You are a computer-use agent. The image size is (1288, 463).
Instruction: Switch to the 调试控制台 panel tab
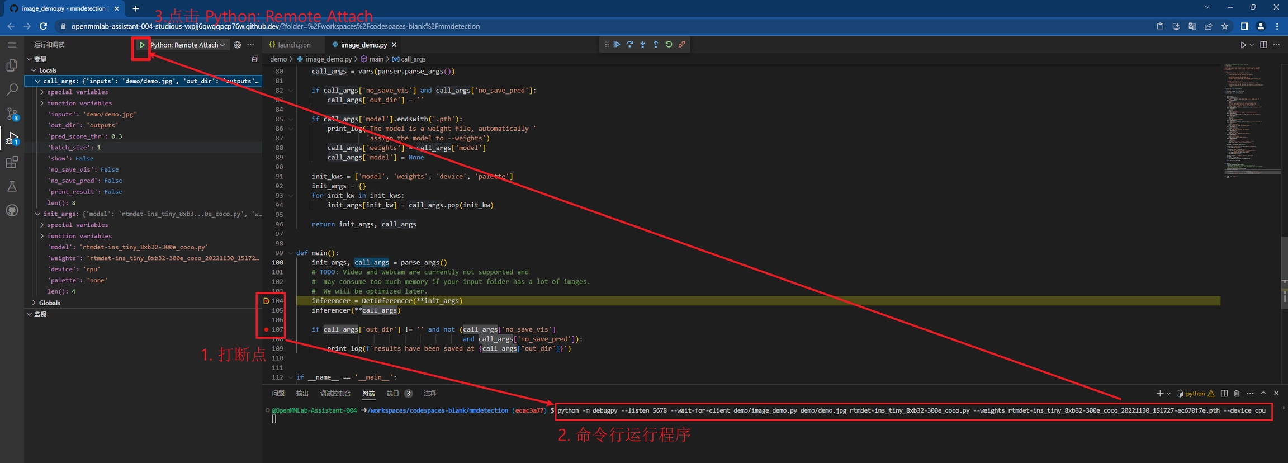pyautogui.click(x=335, y=394)
